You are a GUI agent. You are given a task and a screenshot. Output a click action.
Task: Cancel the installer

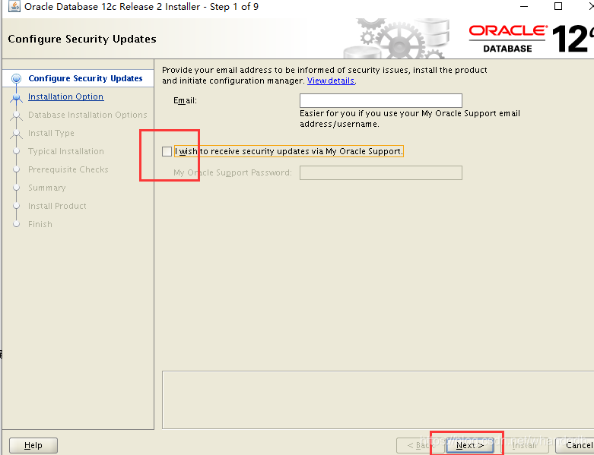[x=576, y=445]
